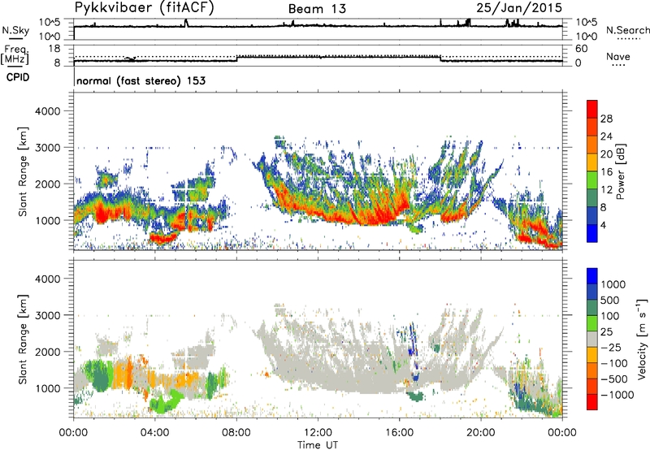Click '1000' on the velocity panel range axis

point(47,388)
